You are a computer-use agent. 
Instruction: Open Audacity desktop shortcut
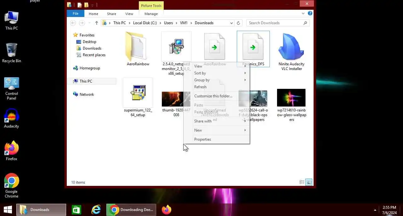click(12, 118)
